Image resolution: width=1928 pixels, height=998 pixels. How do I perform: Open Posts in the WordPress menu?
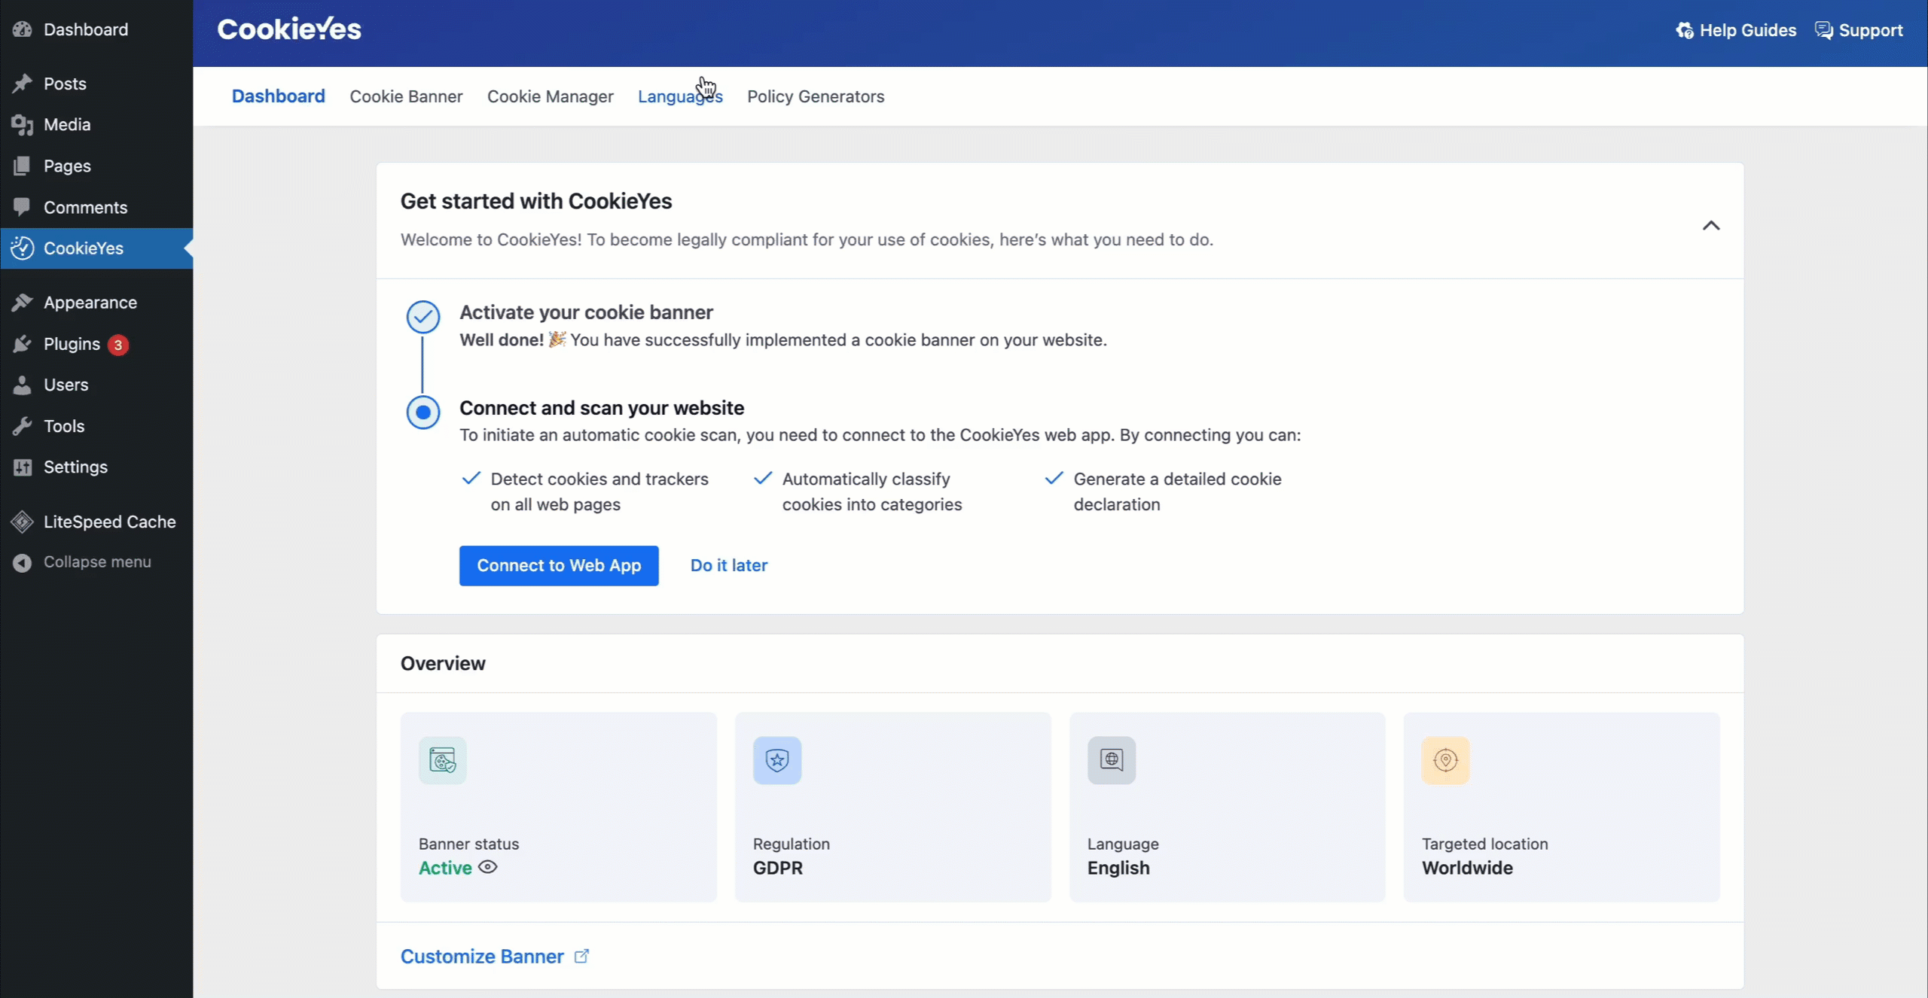pyautogui.click(x=96, y=84)
